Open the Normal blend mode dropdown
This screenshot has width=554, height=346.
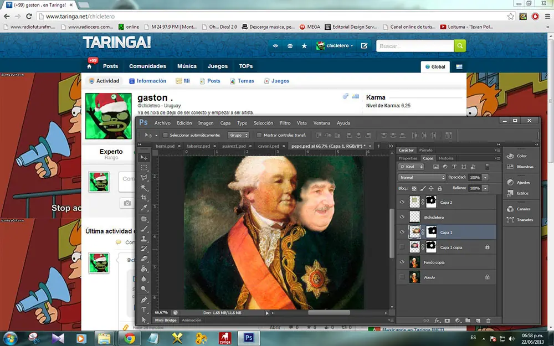tap(422, 177)
